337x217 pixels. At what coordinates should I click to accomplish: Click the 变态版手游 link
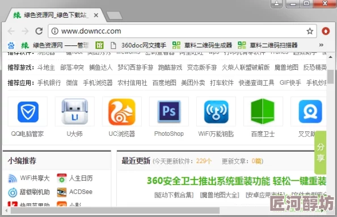202,68
